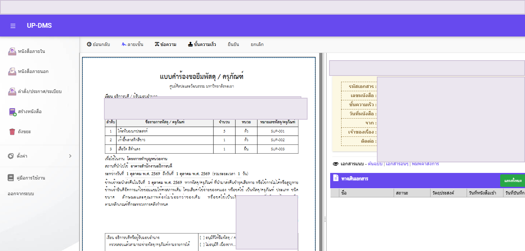This screenshot has height=251, width=525.
Task: Click the ทางเดินเอกสาร document icon
Action: pos(336,178)
